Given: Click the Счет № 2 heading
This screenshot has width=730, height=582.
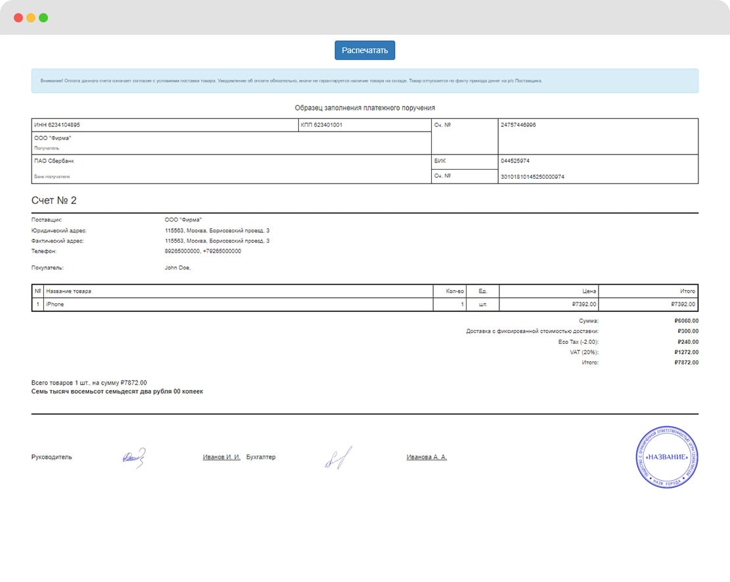Looking at the screenshot, I should (53, 201).
